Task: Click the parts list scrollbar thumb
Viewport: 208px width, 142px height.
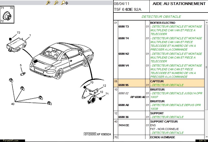Action: pos(206,67)
